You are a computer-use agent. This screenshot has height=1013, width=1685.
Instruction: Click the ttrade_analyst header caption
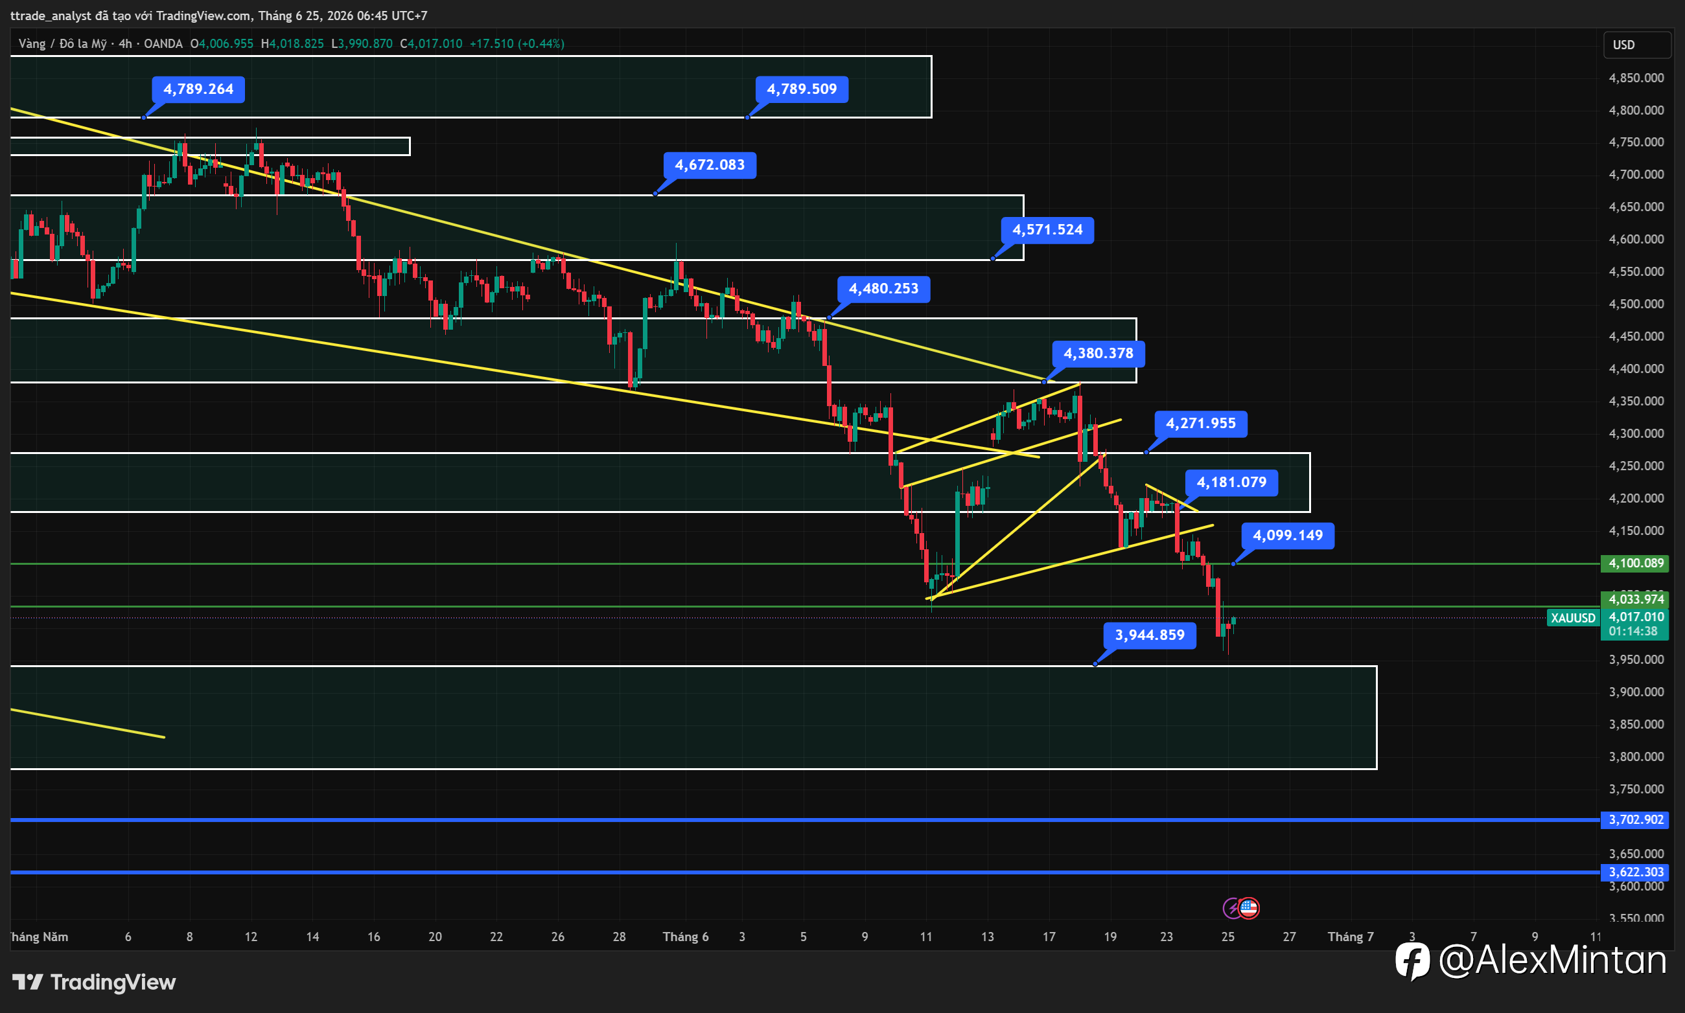click(x=218, y=15)
